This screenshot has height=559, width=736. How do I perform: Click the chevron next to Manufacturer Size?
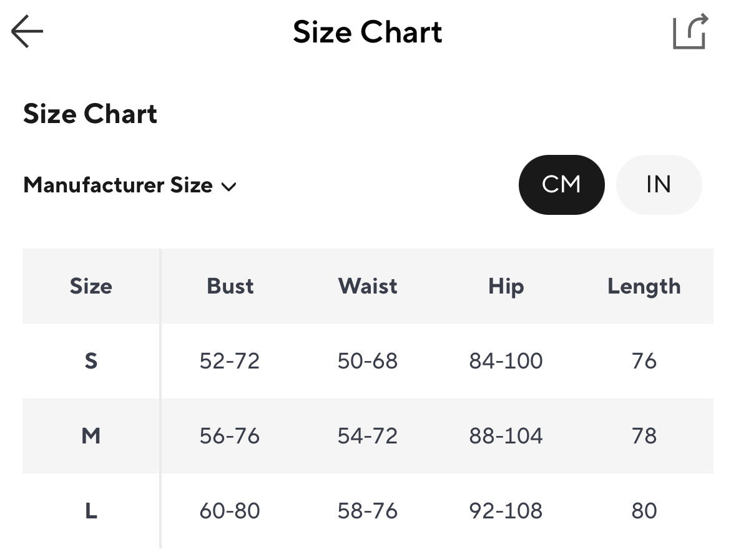(229, 186)
